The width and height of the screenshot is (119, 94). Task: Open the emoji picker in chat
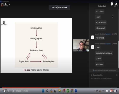(117, 75)
